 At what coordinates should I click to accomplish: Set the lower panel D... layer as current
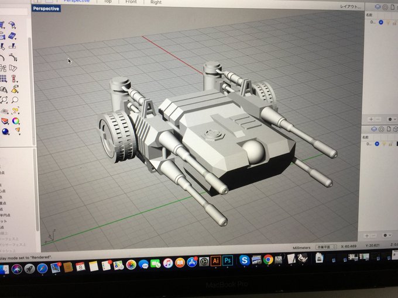point(377,144)
